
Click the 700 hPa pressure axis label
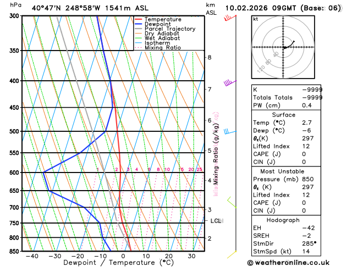[15, 208]
